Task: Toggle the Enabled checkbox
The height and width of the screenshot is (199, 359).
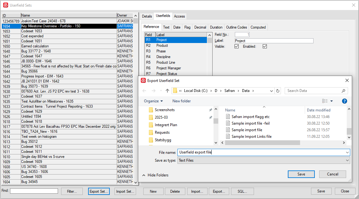Action: (x=265, y=46)
